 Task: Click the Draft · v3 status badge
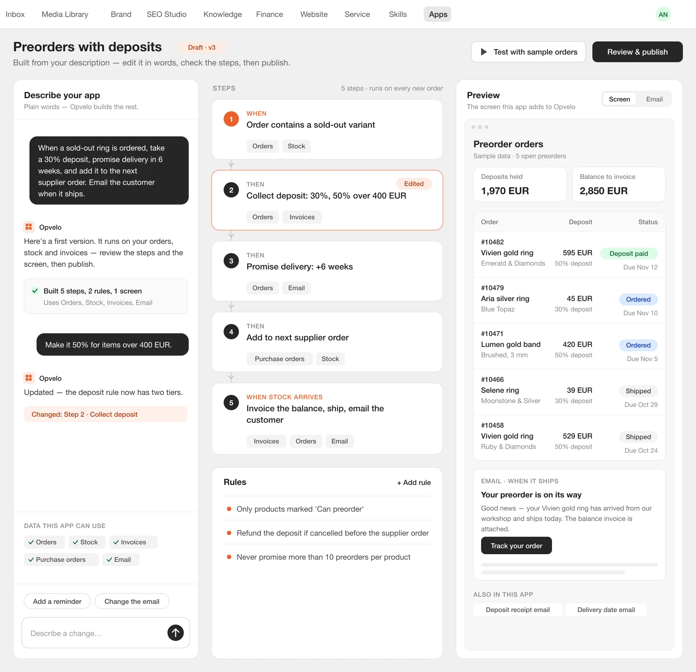point(201,48)
